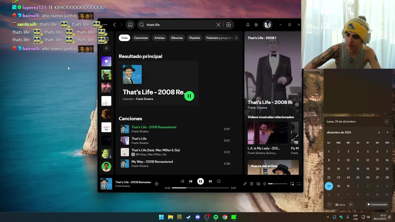
Task: Open Spotify miniplayer icon
Action: [292, 184]
